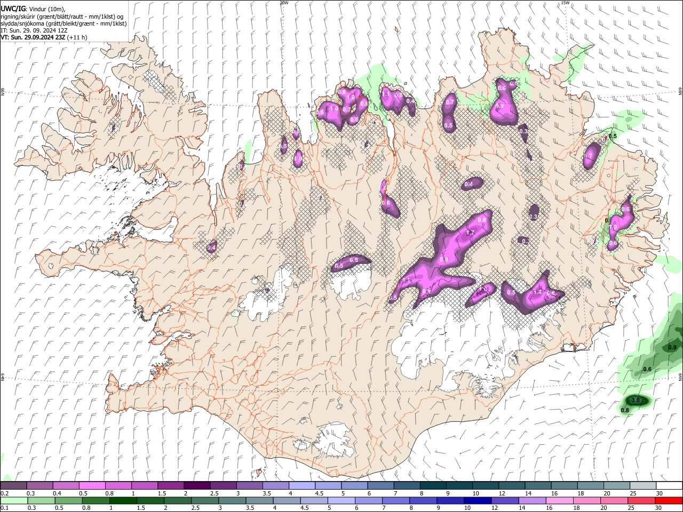Click the 1.4 value in southeastern snow patch
Viewport: 683px width, 512px height.
point(537,292)
